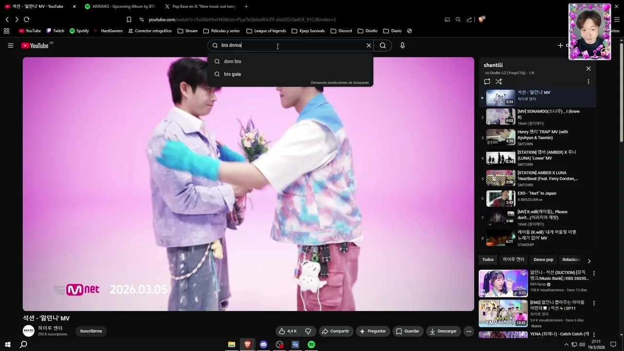Screen dimensions: 624x351
Task: Expand the League of legends bookmark folder
Action: [x=266, y=31]
